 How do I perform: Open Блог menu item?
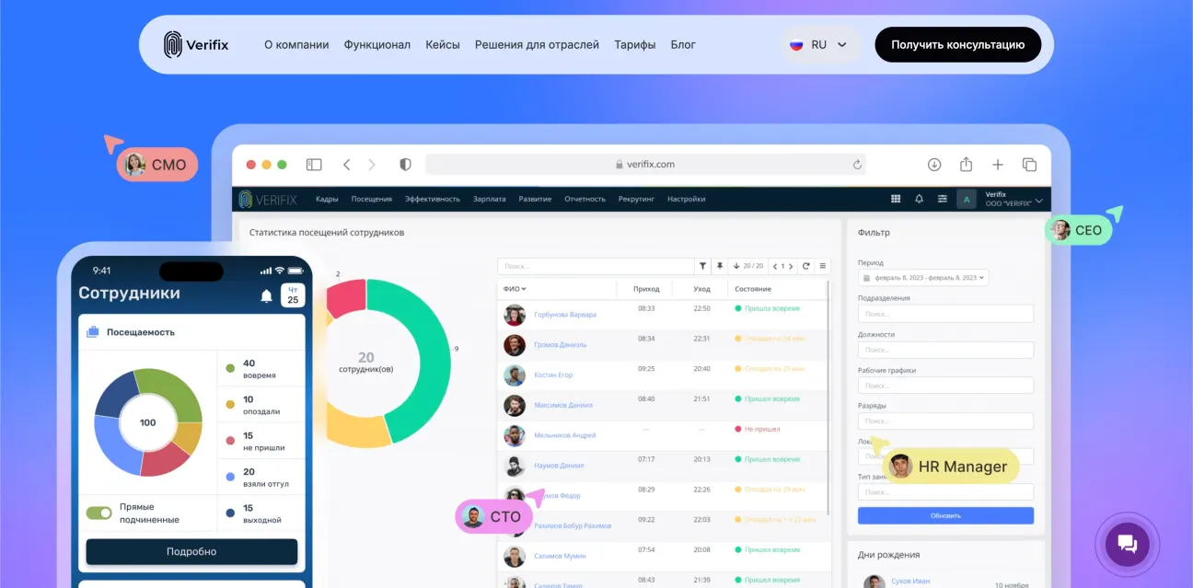(683, 44)
